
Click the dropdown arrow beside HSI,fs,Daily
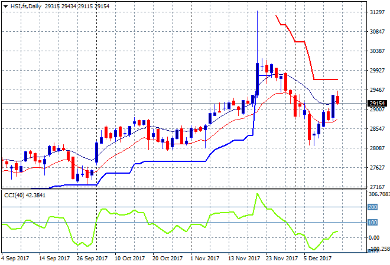click(5, 6)
